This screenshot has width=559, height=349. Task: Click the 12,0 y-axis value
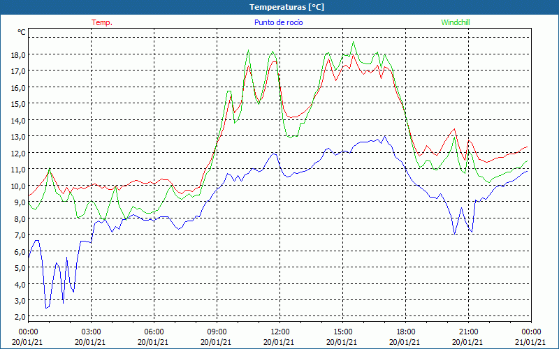point(19,153)
